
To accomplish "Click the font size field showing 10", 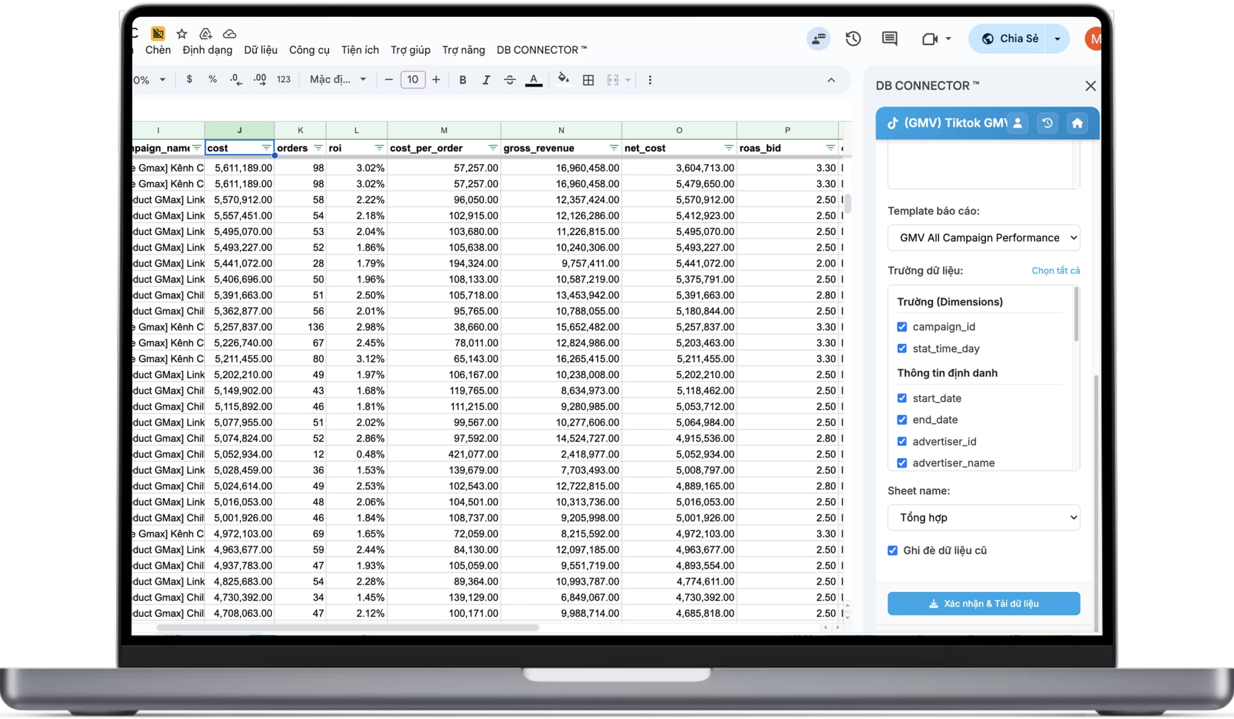I will pyautogui.click(x=413, y=80).
